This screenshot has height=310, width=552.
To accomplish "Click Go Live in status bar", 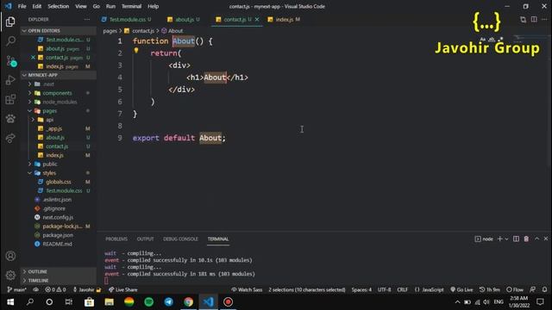I will tap(461, 289).
